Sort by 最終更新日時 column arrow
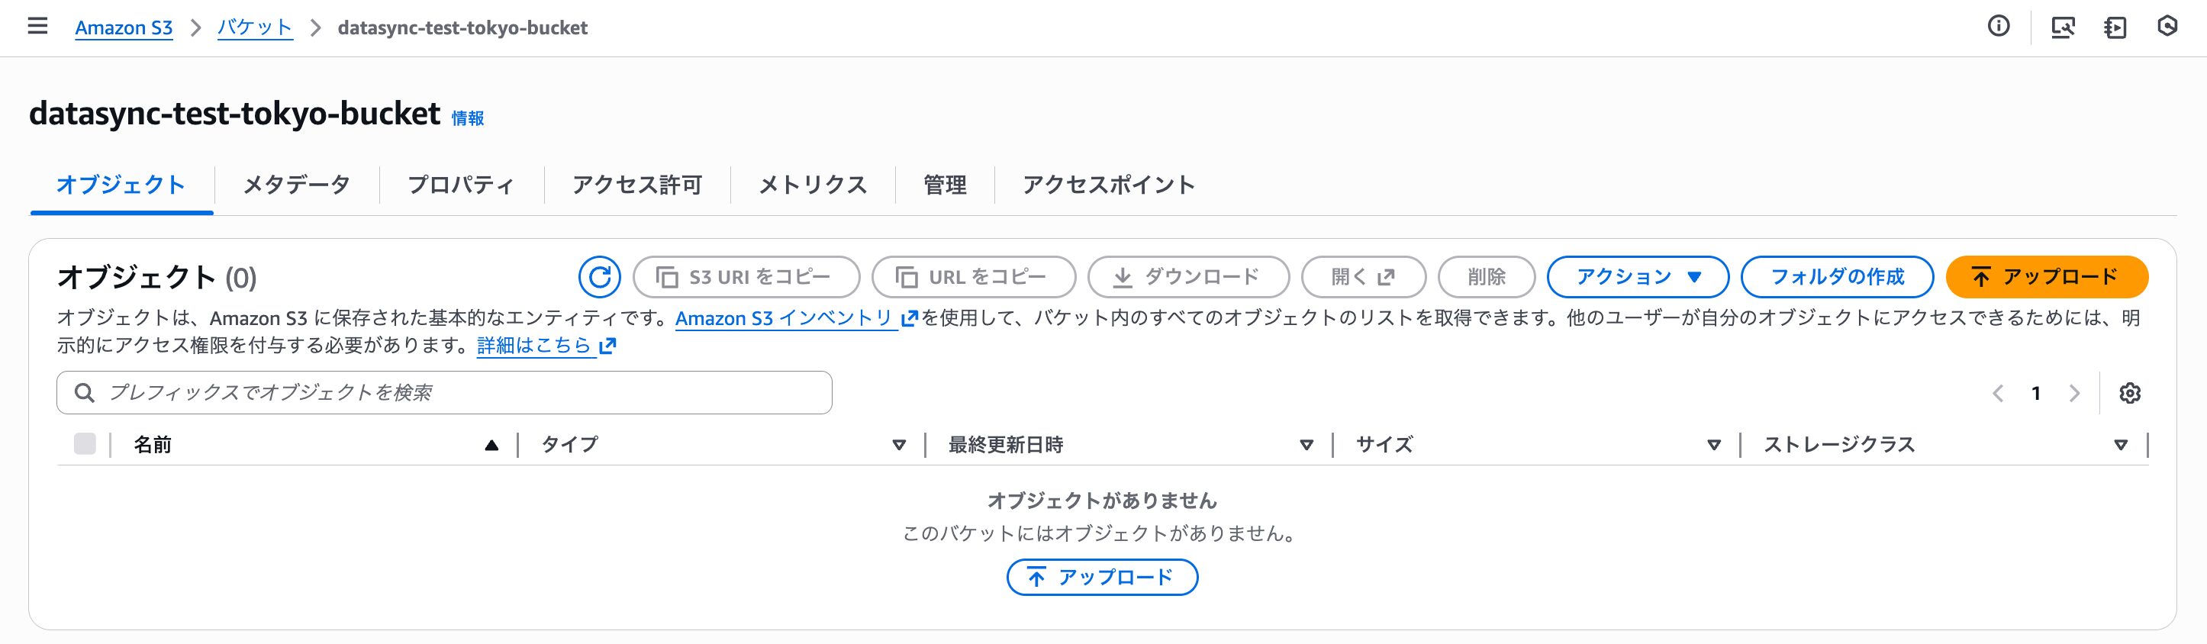 pyautogui.click(x=1306, y=444)
